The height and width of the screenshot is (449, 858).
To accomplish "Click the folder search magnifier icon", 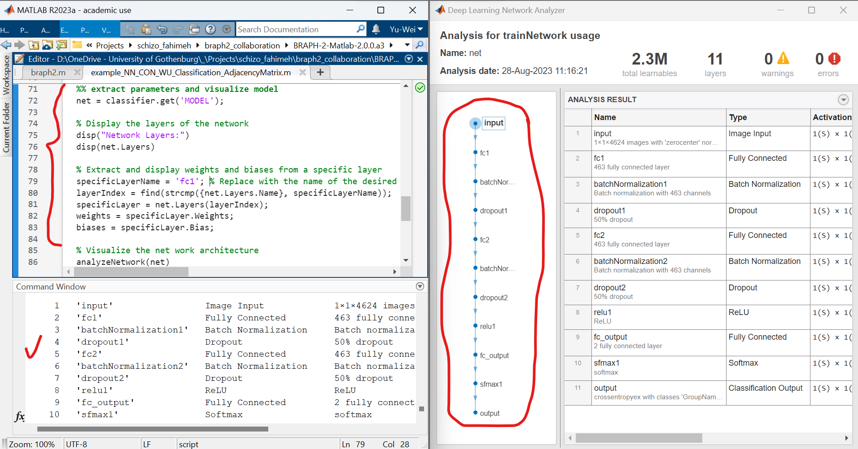I will [x=420, y=45].
